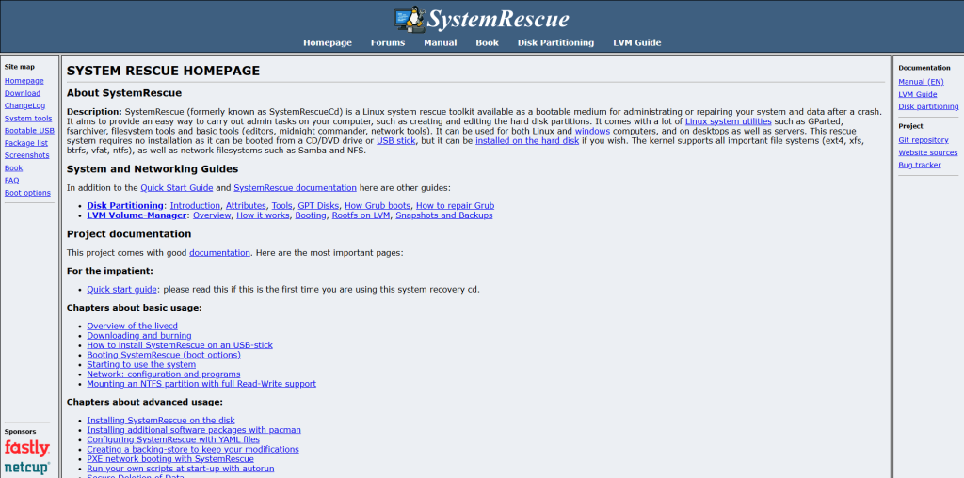This screenshot has width=964, height=478.
Task: Follow documentation link under Project documentation
Action: point(219,252)
